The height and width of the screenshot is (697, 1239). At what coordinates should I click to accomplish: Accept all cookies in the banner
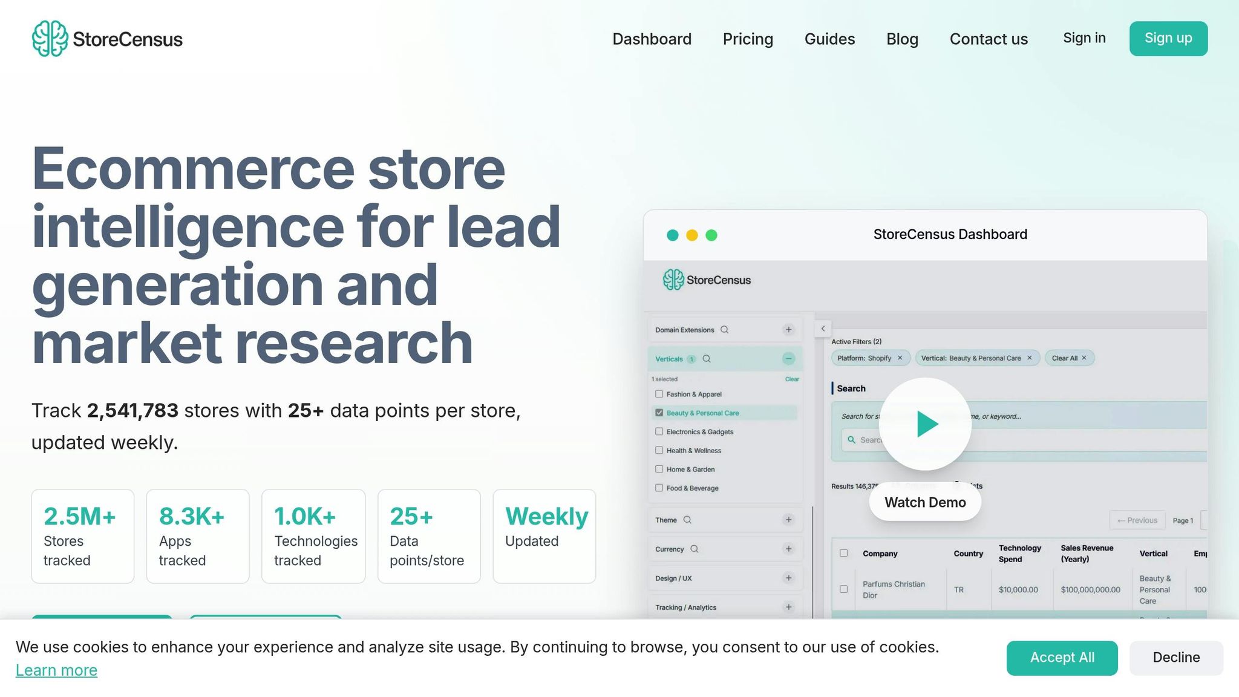click(1062, 658)
